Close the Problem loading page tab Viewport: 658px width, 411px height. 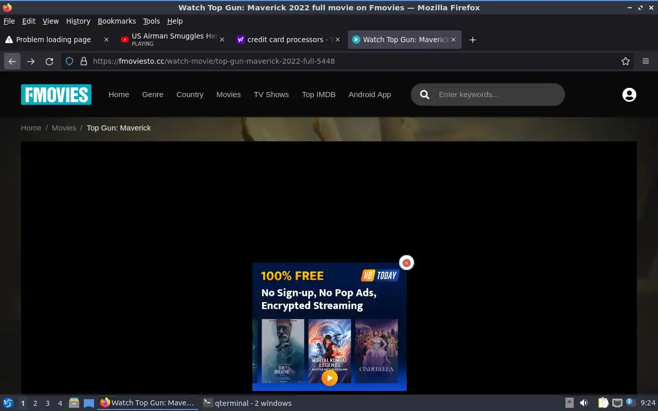(x=106, y=40)
